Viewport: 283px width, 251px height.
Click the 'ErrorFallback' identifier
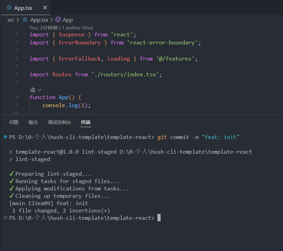[x=80, y=59]
